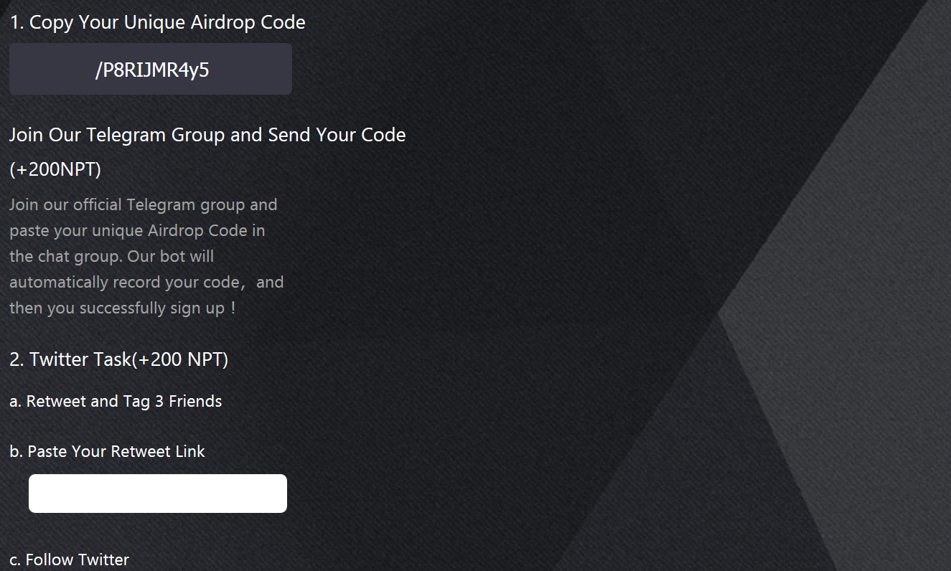Click the /P8RIJMR4y5 airdrop code box
Viewport: 951px width, 571px height.
[x=151, y=70]
